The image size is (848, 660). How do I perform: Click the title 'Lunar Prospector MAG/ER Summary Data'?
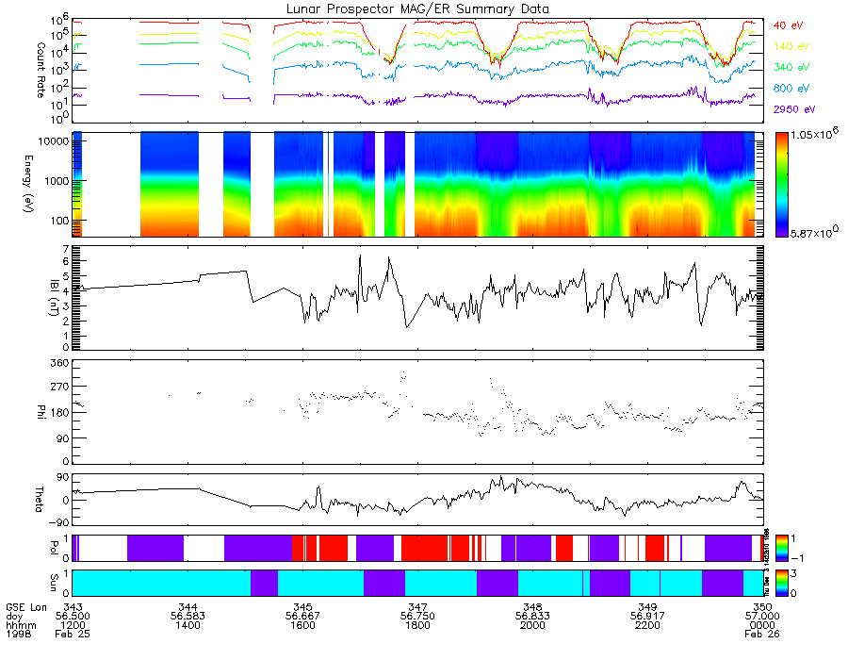(417, 8)
